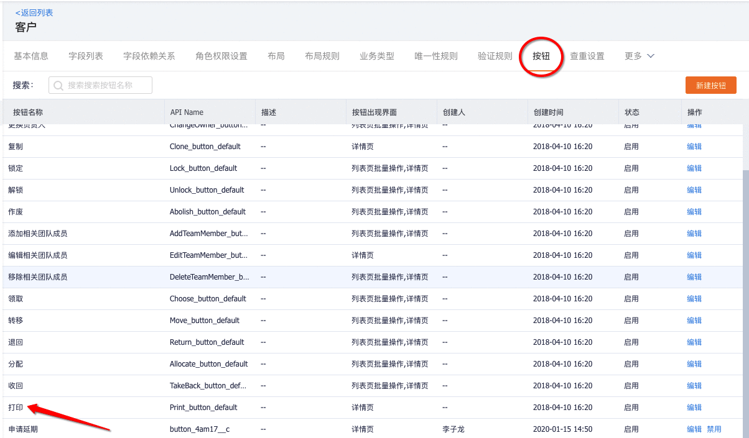This screenshot has width=749, height=438.
Task: Click Return_button_default API name
Action: [207, 342]
